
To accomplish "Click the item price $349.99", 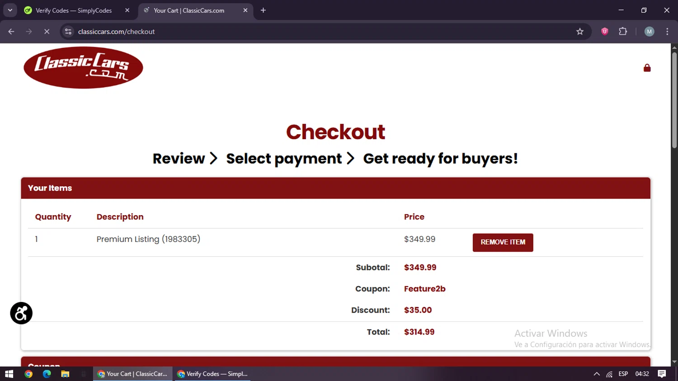I will click(x=419, y=239).
